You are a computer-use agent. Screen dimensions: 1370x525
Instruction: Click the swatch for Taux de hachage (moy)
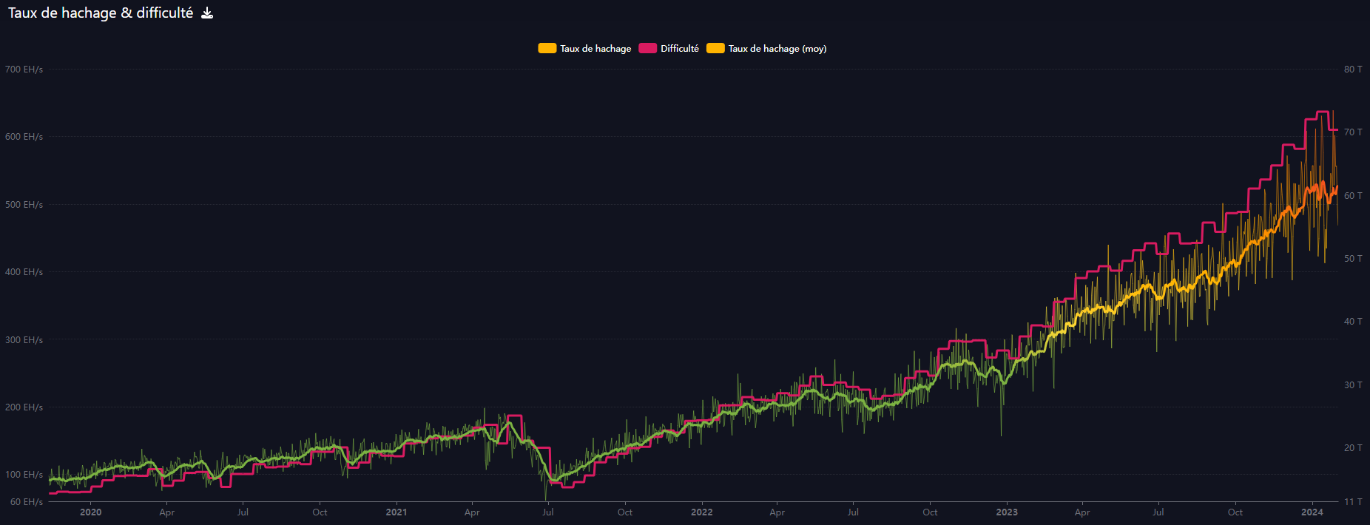tap(715, 49)
